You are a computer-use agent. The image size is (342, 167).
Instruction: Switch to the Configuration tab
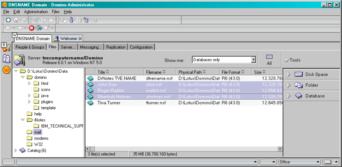[x=141, y=47]
